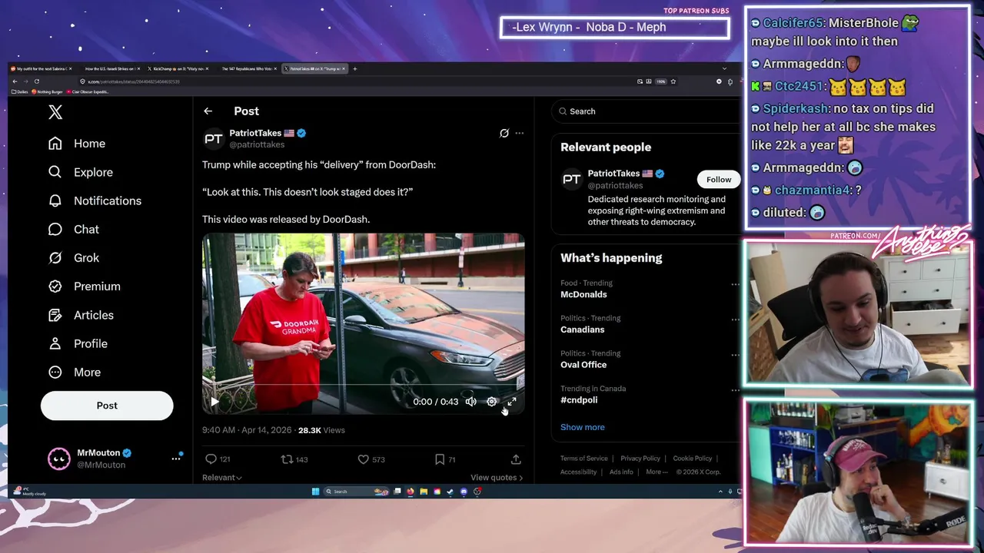Open a new browser tab

point(354,68)
